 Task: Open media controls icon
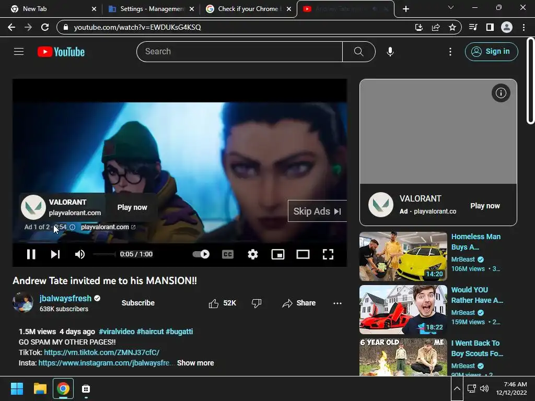[473, 27]
